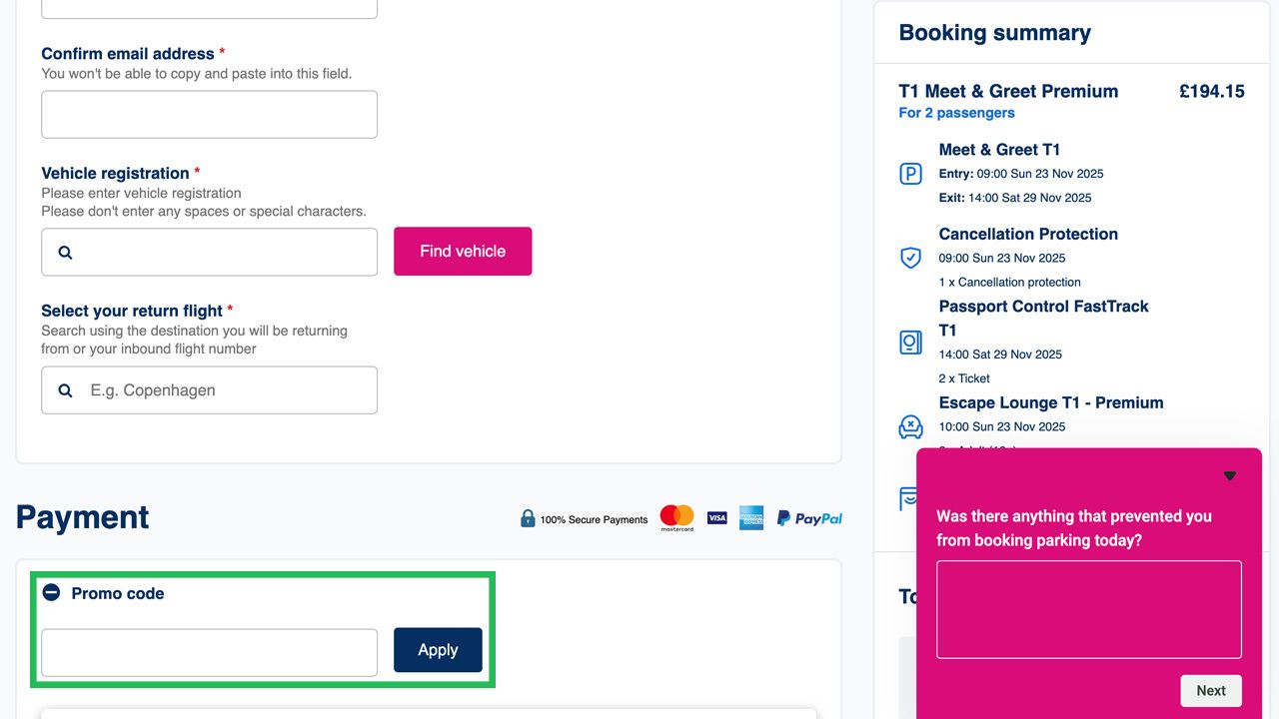Click the Escape Lounge armchair icon

[x=910, y=427]
